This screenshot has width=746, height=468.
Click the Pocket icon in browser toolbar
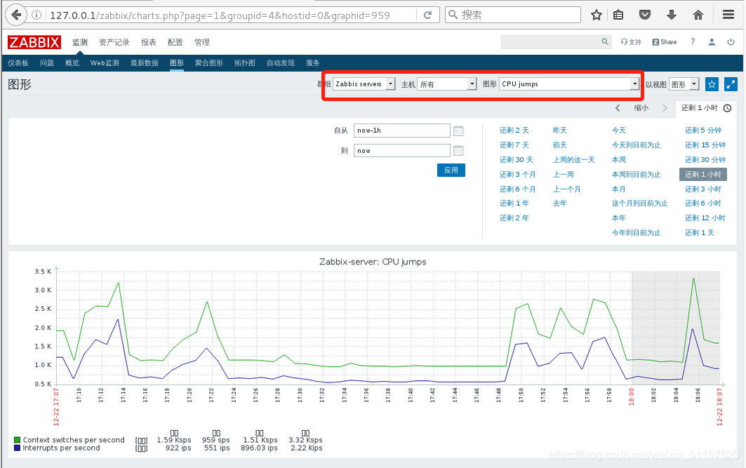coord(645,15)
